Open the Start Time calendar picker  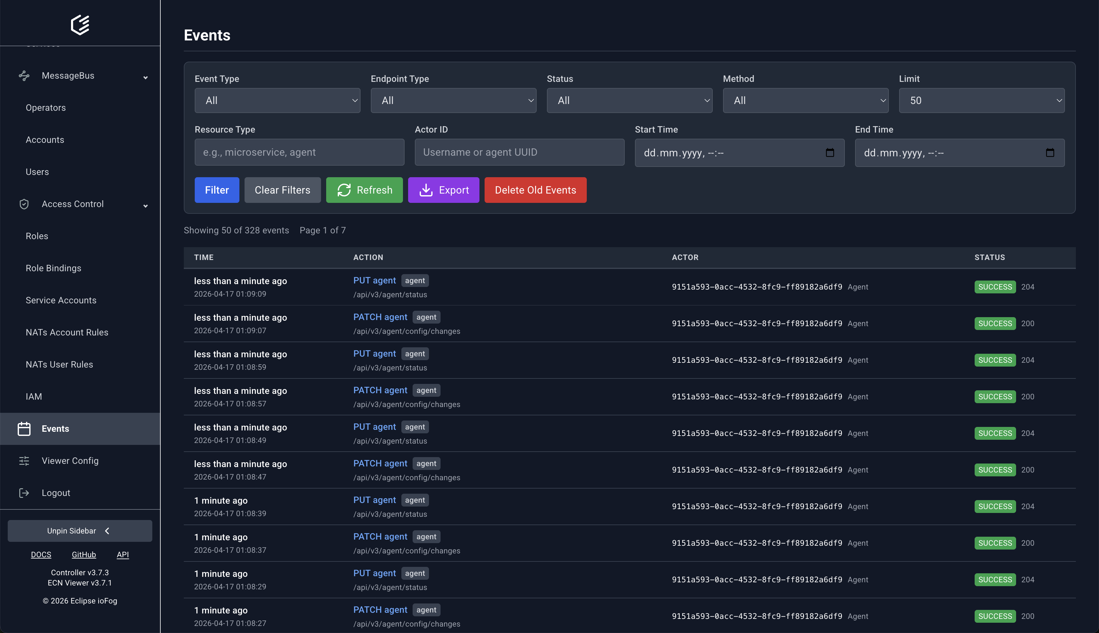pos(830,152)
